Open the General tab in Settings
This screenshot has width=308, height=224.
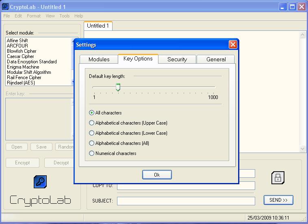(216, 59)
